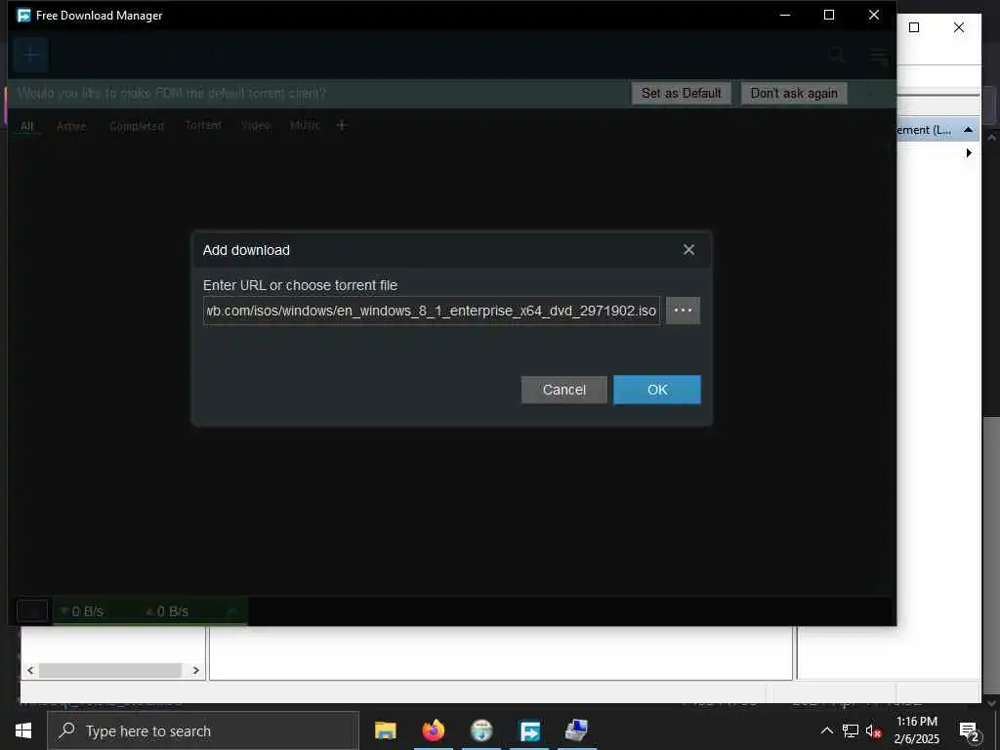Focus the URL input field
Viewport: 1000px width, 750px height.
pos(432,311)
